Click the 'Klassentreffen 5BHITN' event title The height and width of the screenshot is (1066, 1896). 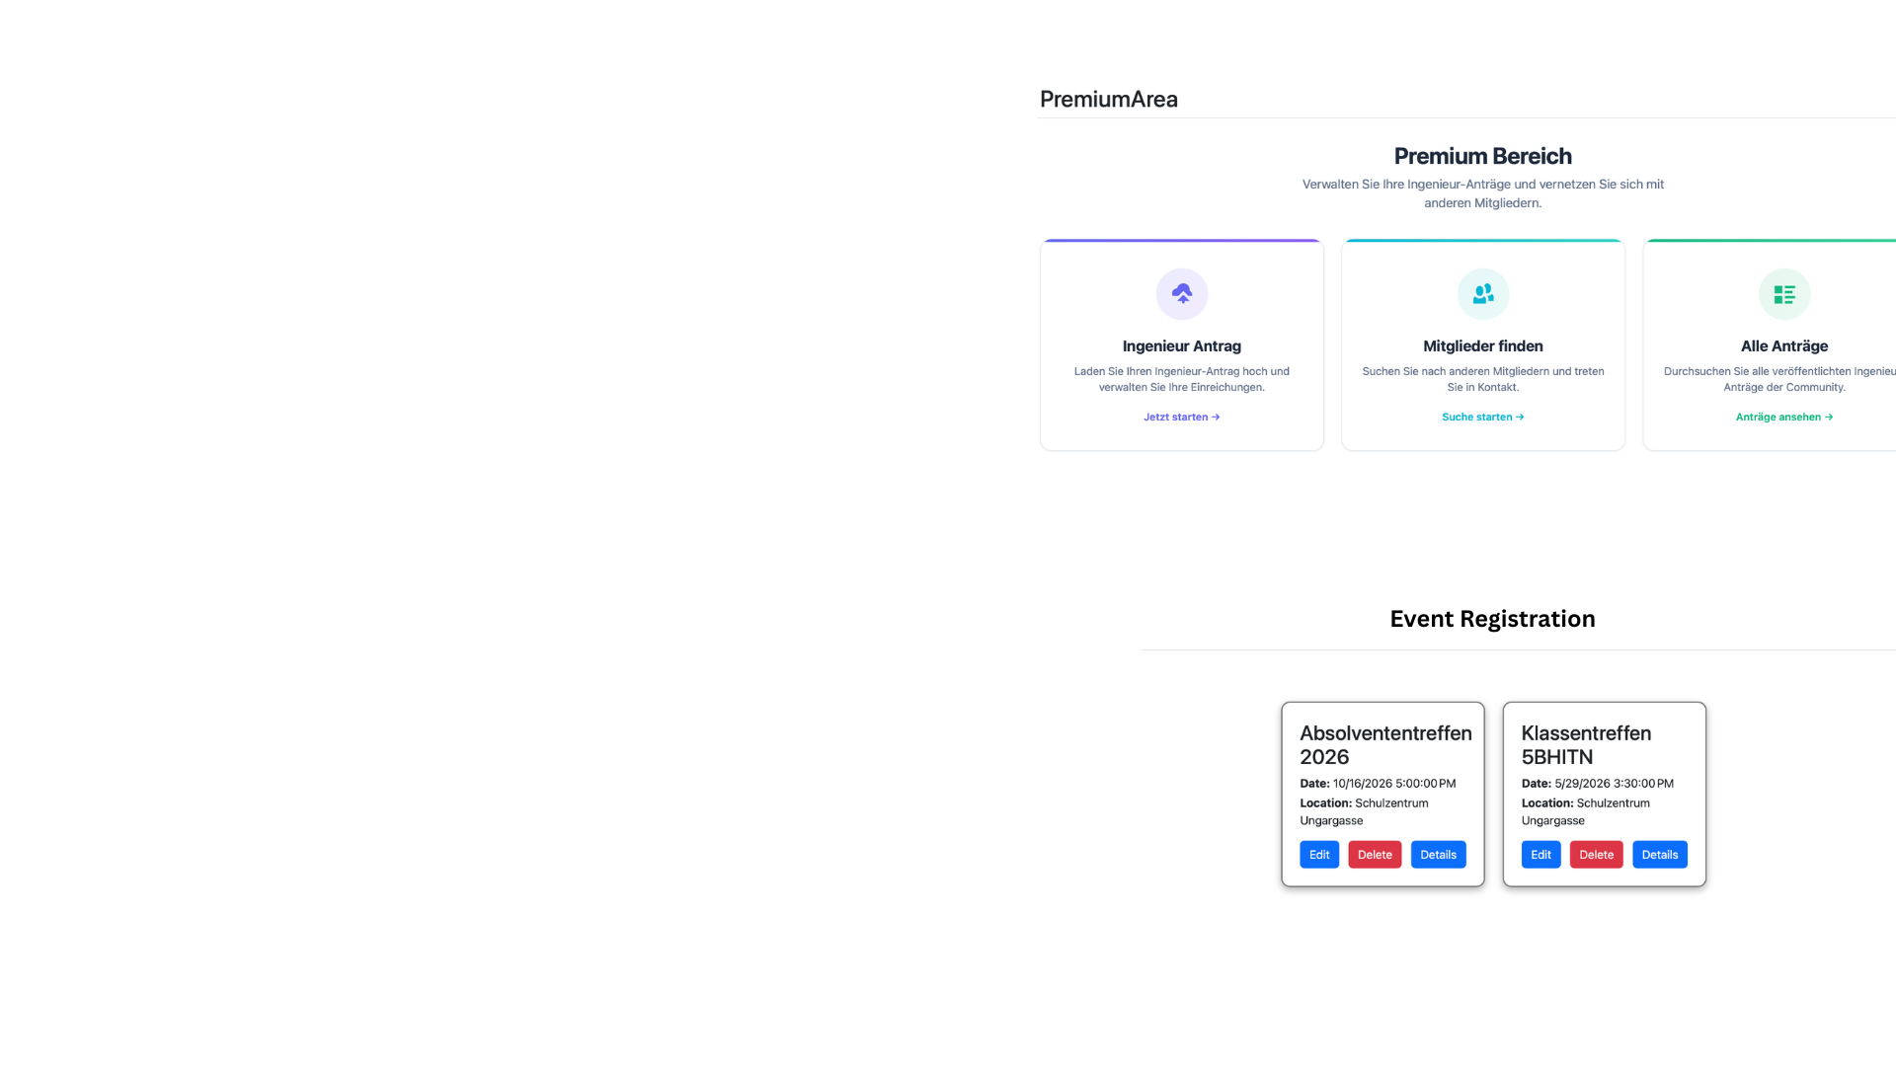click(x=1585, y=745)
